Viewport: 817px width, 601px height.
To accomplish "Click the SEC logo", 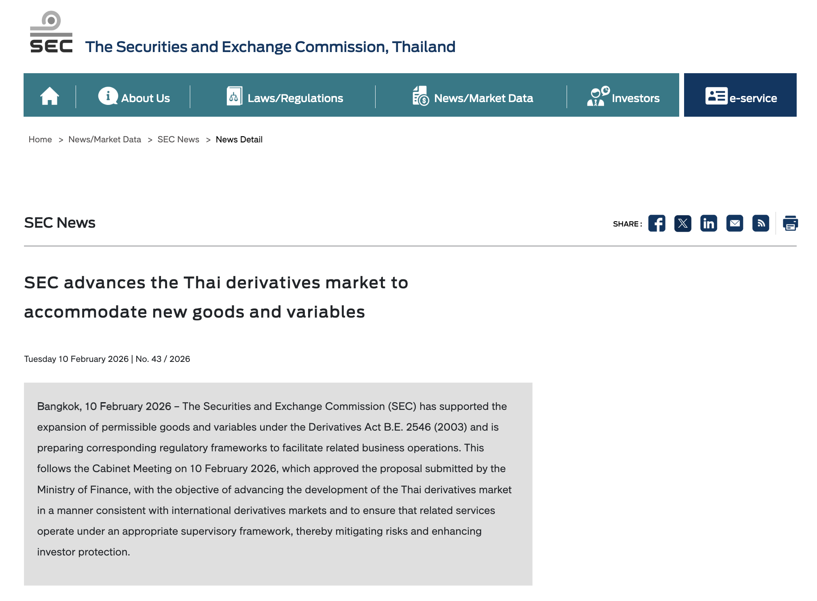I will (x=51, y=32).
